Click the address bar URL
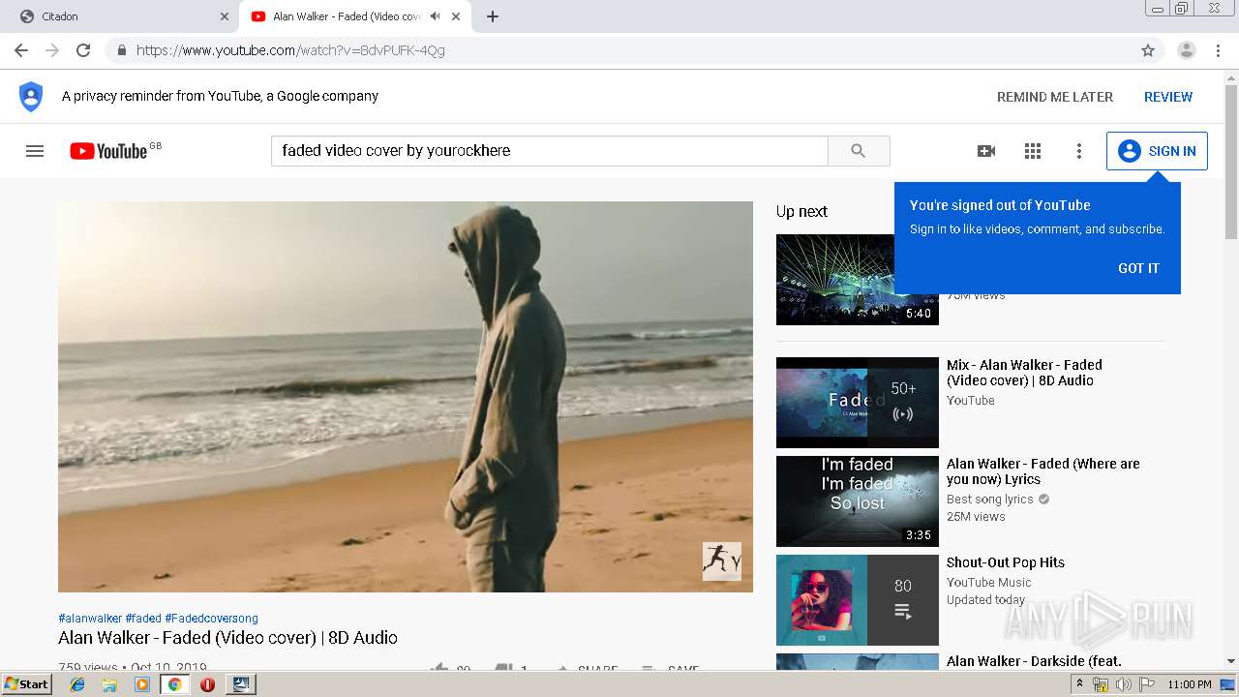Screen dimensions: 1239x697 (290, 50)
